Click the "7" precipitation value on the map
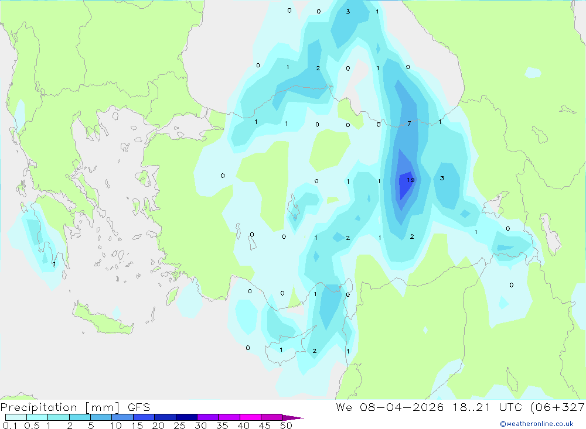This screenshot has height=429, width=586. coord(409,123)
